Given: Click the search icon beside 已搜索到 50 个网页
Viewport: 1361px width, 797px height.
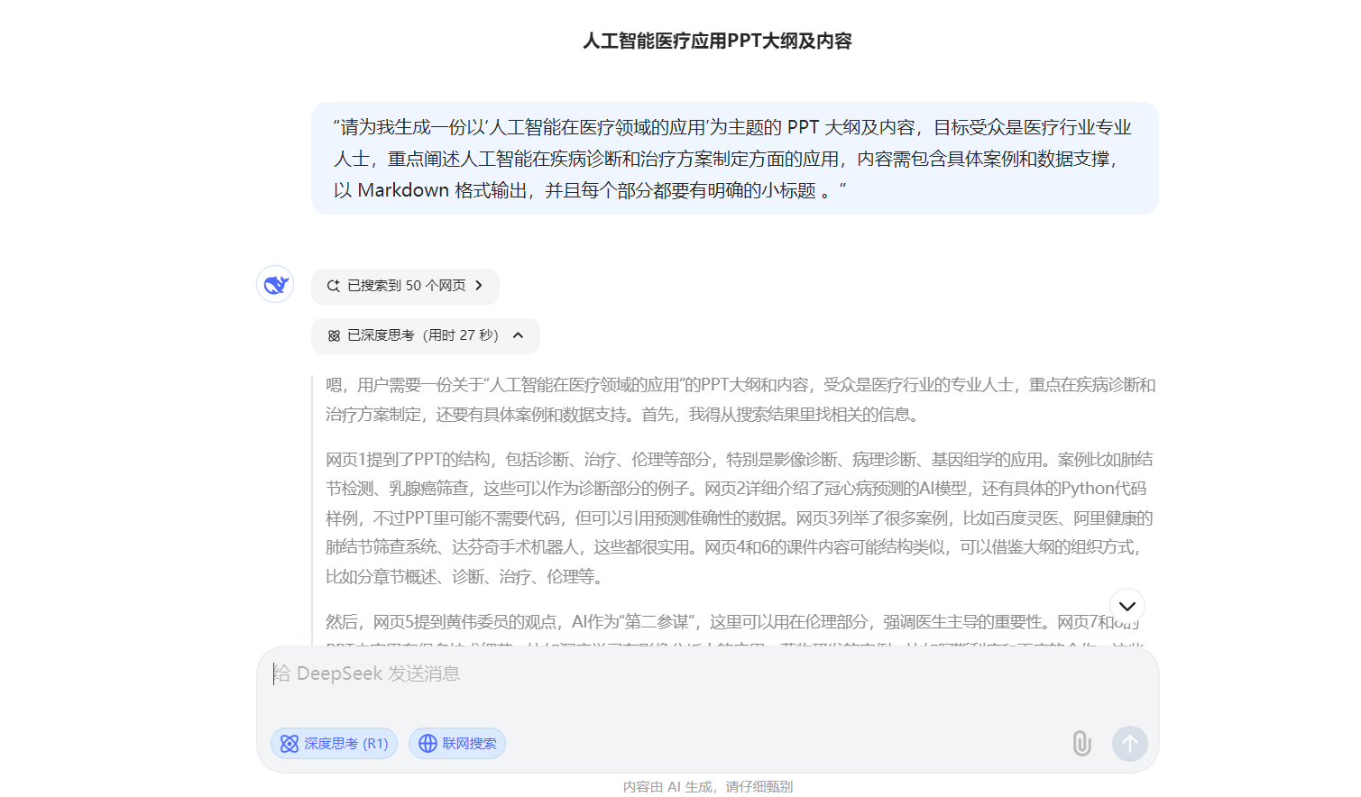Looking at the screenshot, I should pos(333,286).
